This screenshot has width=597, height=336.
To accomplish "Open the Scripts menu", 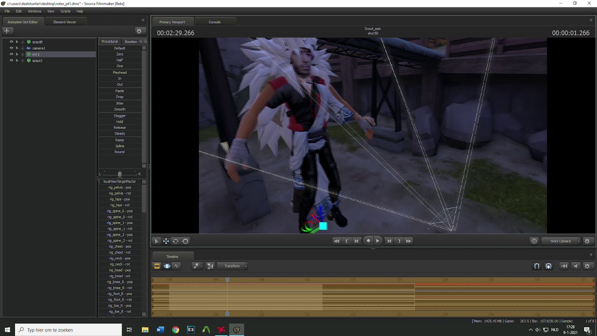I will pyautogui.click(x=65, y=11).
